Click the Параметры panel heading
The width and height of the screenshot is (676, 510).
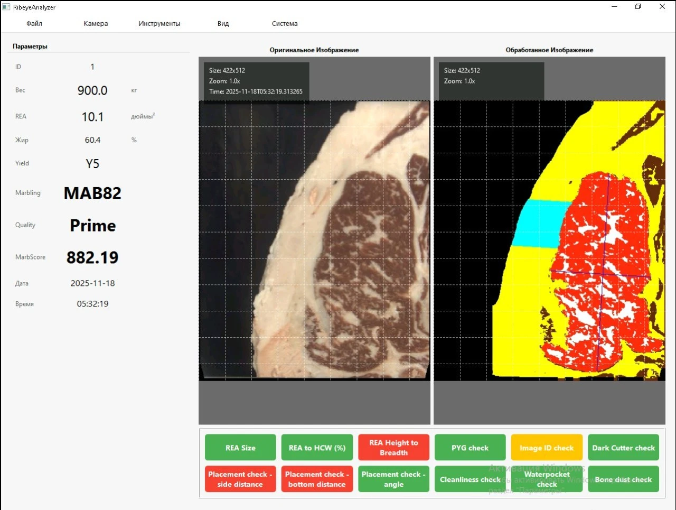point(30,47)
